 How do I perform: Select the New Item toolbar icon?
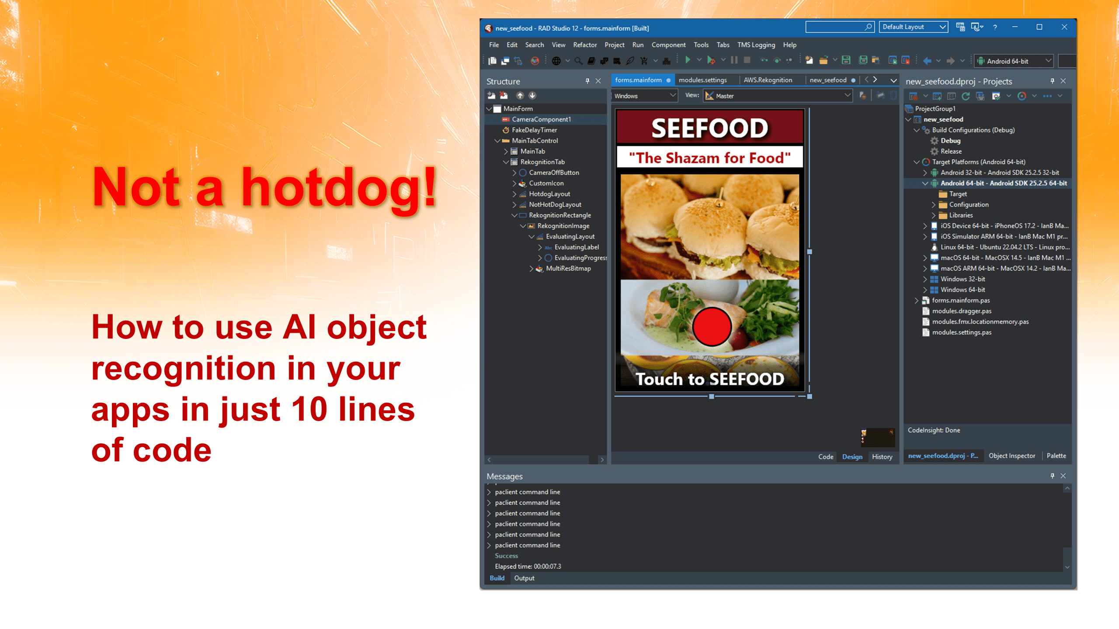point(492,61)
